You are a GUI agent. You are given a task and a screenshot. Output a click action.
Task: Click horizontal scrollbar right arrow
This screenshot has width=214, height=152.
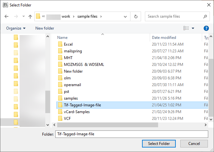point(206,125)
